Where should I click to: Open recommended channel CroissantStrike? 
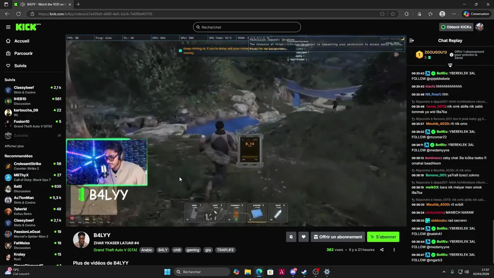pos(33,166)
